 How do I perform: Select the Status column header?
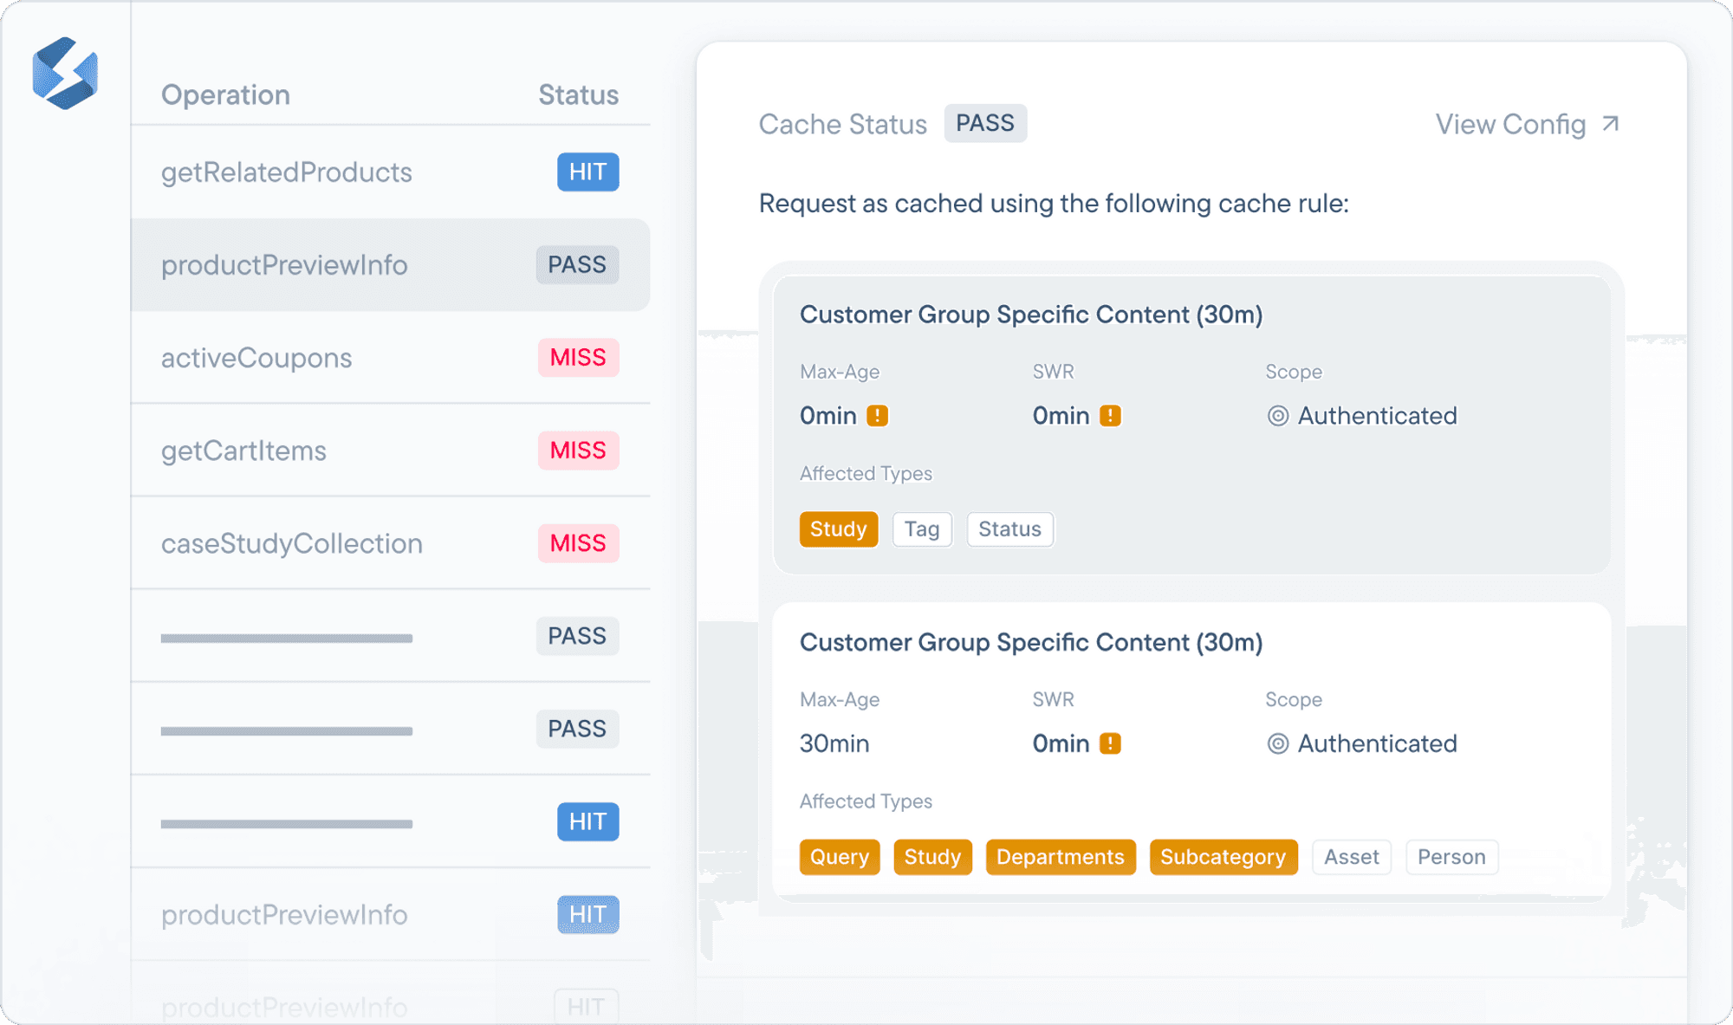tap(577, 94)
